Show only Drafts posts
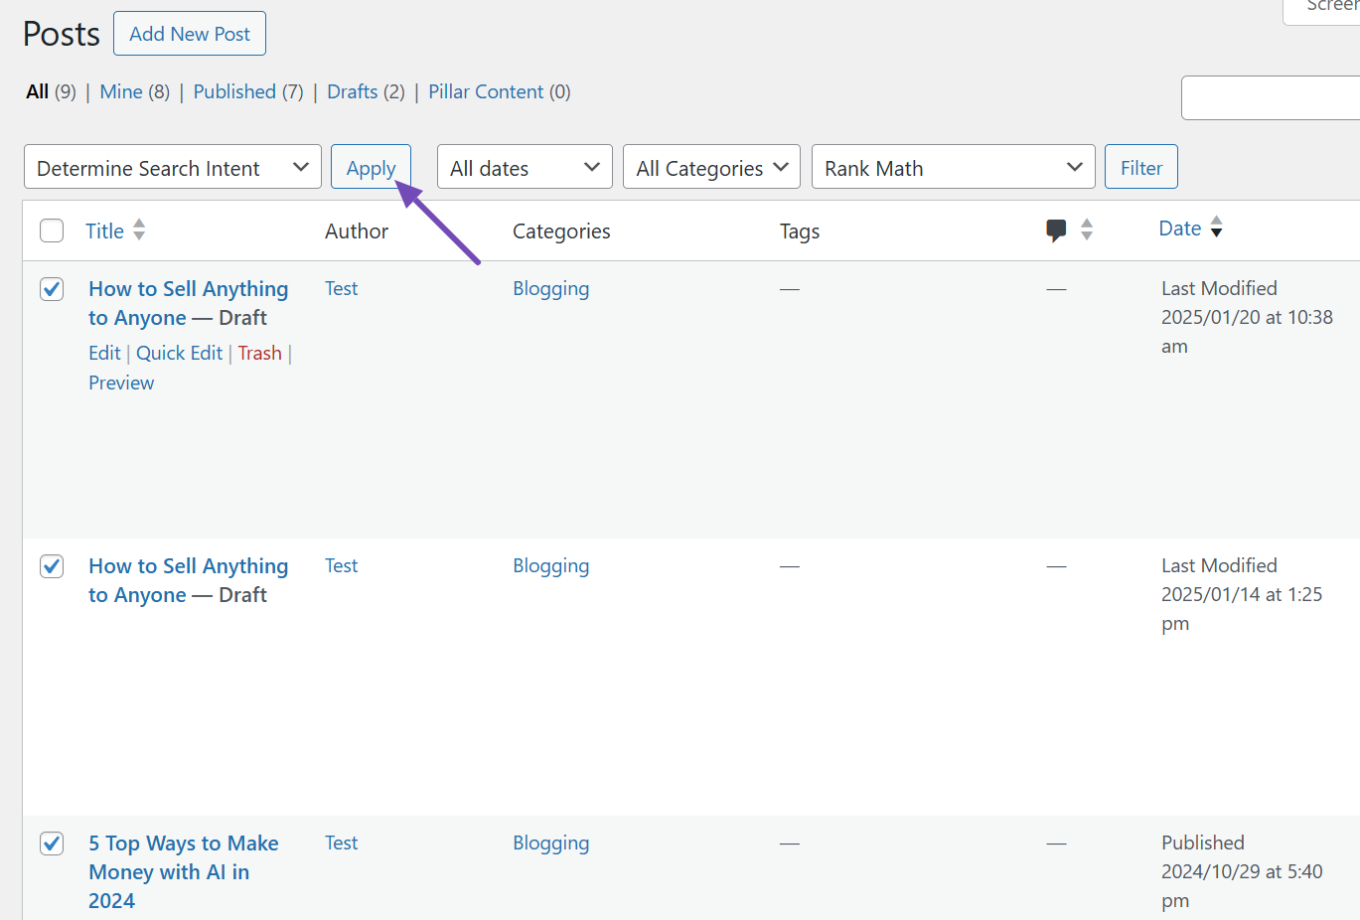Screen dimensions: 1360x920 click(352, 91)
